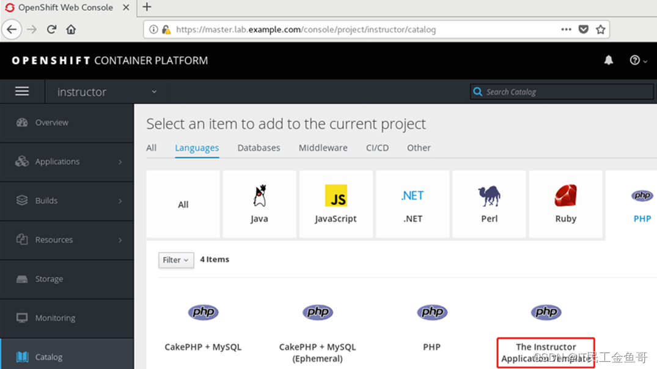Open the Filter dropdown
The height and width of the screenshot is (369, 657).
click(176, 260)
